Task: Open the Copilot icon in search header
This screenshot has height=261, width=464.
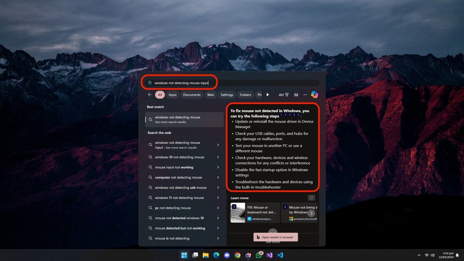Action: [314, 95]
